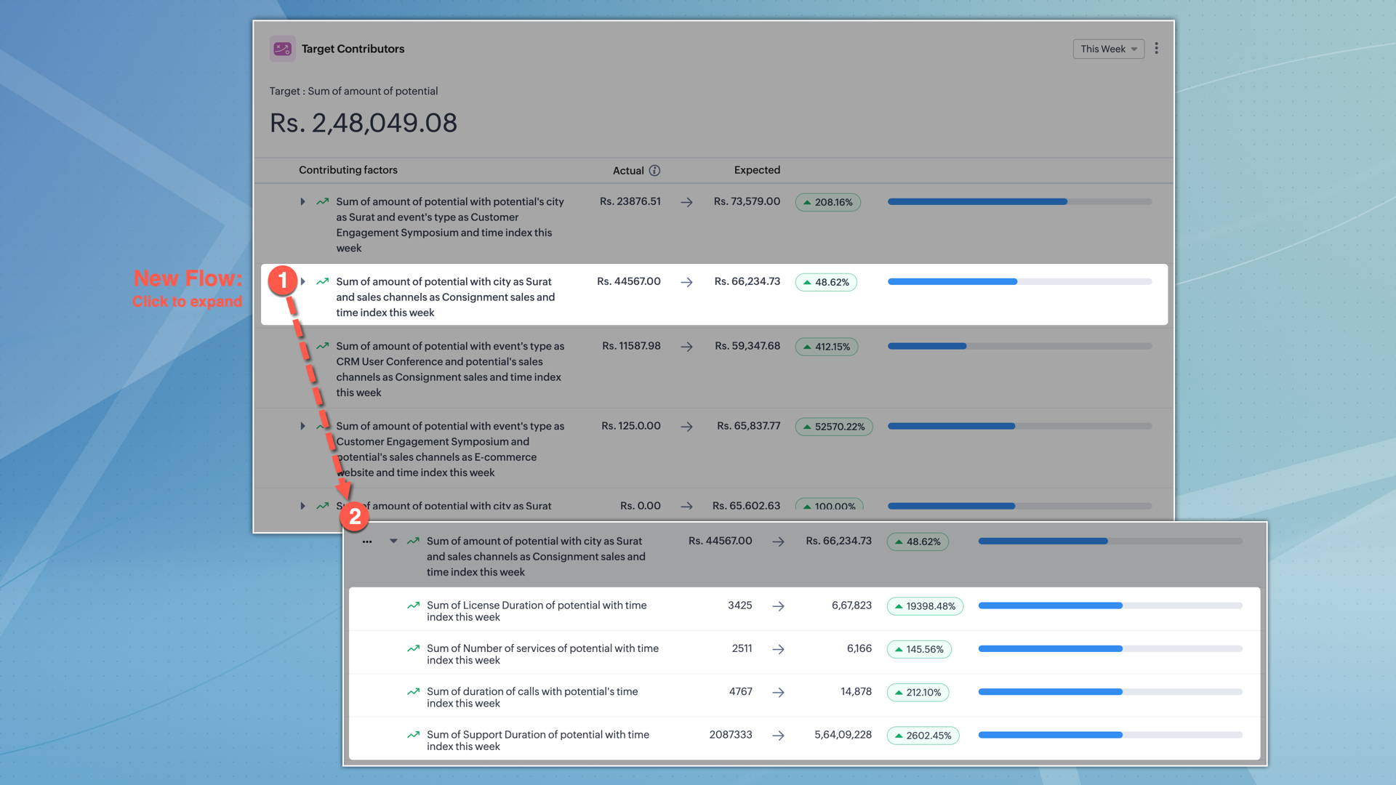Image resolution: width=1396 pixels, height=785 pixels.
Task: Click the 19398.48% increase badge
Action: coord(924,606)
